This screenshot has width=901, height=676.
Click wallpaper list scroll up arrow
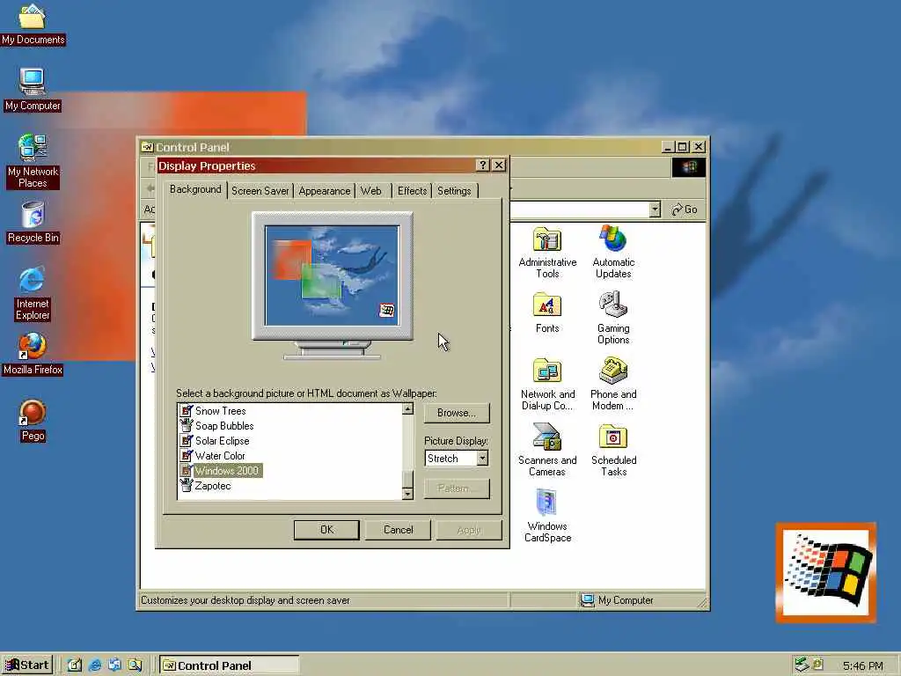(x=407, y=408)
